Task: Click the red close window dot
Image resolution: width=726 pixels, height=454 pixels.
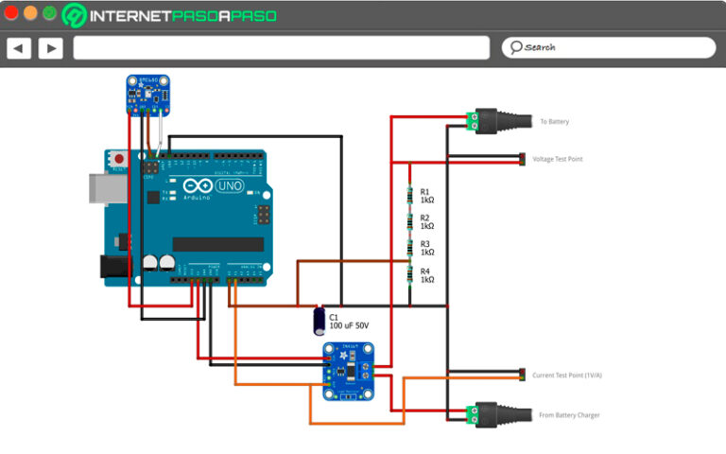Action: point(11,13)
